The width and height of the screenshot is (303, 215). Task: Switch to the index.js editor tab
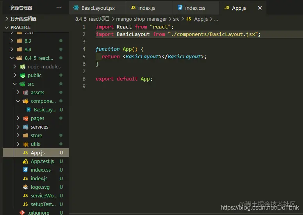pyautogui.click(x=149, y=8)
